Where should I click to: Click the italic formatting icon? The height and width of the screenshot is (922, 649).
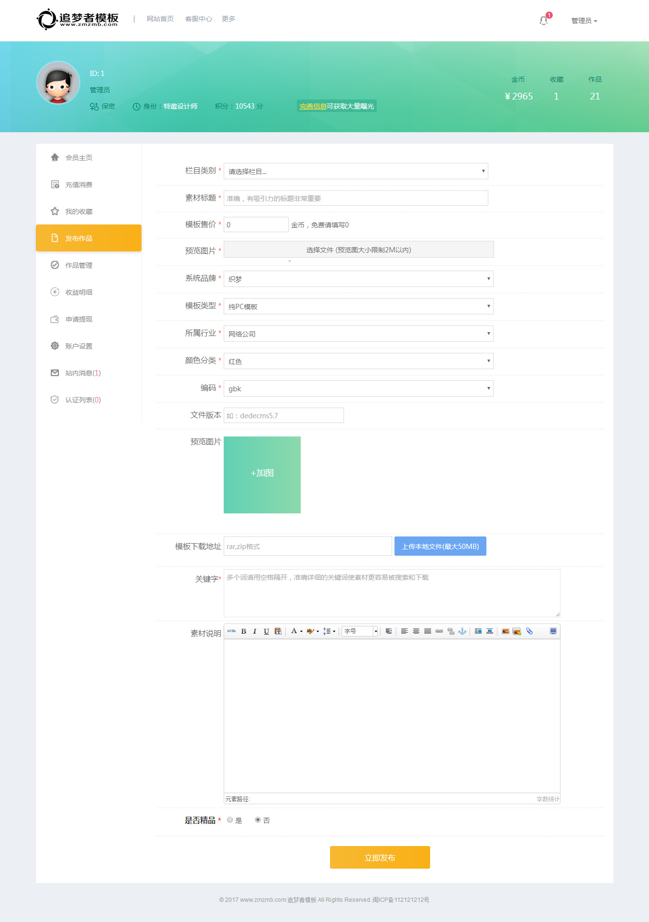[255, 631]
